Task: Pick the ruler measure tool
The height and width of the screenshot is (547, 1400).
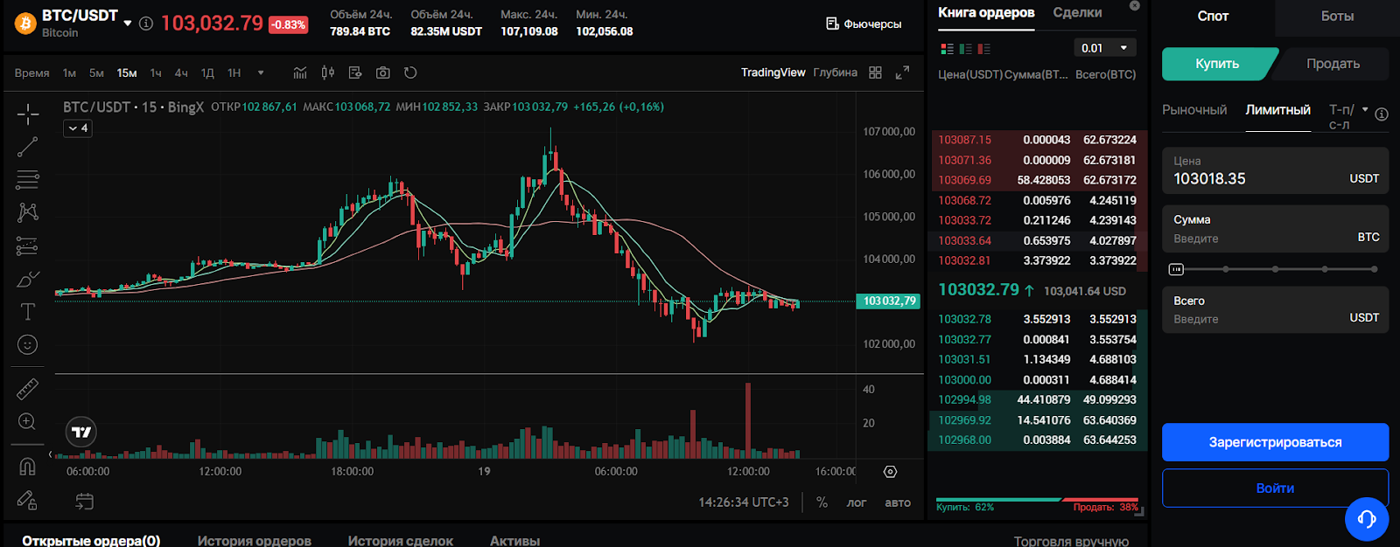Action: [x=27, y=389]
